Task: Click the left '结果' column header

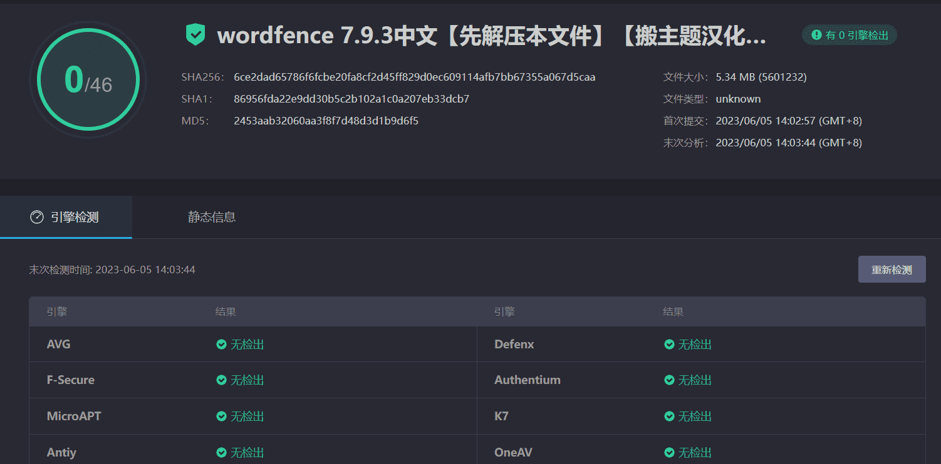Action: point(226,311)
